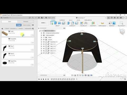Viewport: 127px width, 95px height.
Task: Switch to the Malla ribbon tab
Action: point(71,20)
